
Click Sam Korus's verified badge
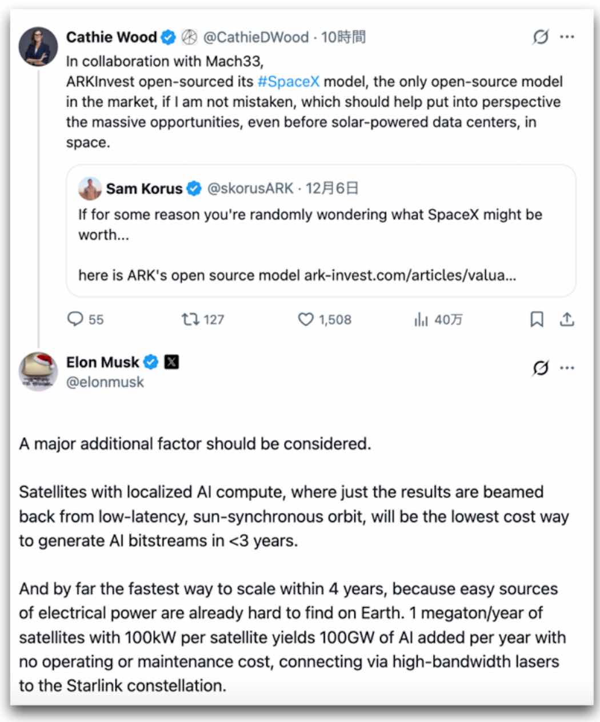point(195,188)
